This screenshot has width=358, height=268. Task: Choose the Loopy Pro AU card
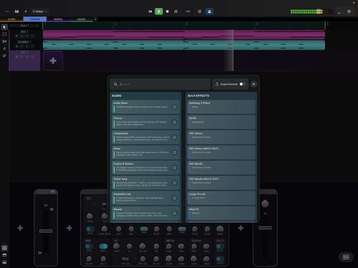click(x=221, y=198)
